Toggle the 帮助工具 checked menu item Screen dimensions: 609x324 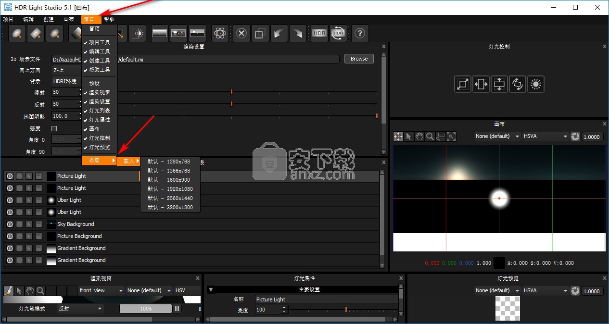[x=100, y=70]
